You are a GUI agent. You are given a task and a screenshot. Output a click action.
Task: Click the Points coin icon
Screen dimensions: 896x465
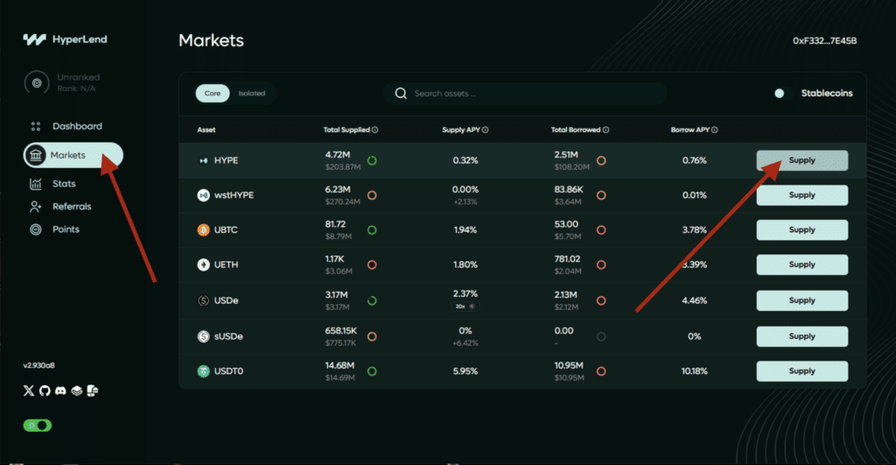[x=35, y=229]
